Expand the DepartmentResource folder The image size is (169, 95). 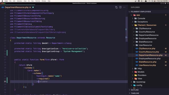[x=134, y=35]
